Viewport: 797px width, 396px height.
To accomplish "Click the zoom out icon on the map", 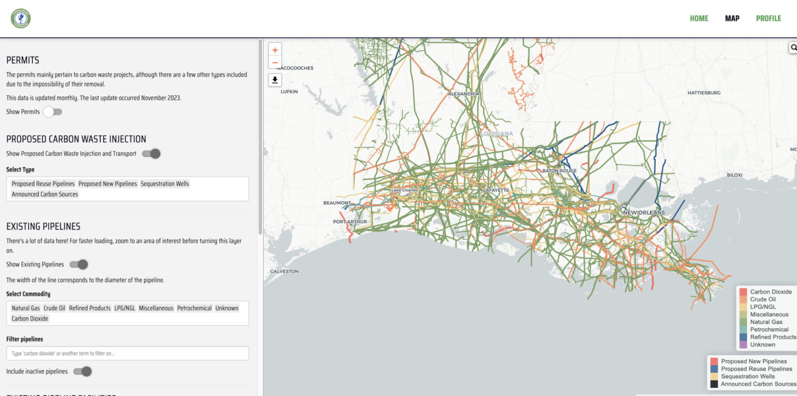I will coord(274,62).
